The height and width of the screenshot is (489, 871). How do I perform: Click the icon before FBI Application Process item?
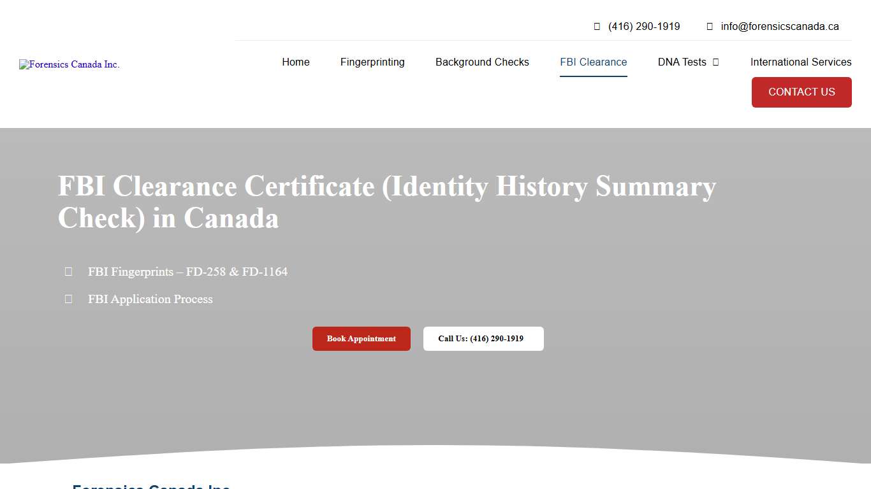tap(68, 299)
